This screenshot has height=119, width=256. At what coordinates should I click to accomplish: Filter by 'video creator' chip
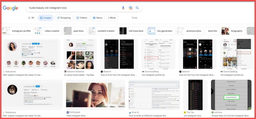coord(48,31)
